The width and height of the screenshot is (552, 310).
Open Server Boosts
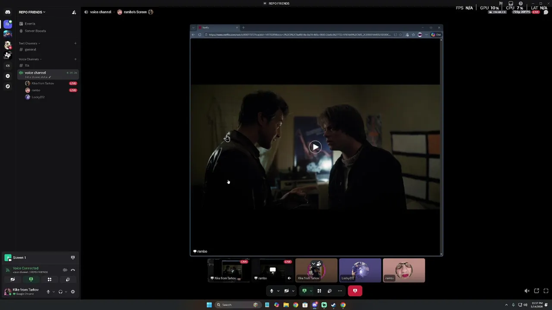35,31
